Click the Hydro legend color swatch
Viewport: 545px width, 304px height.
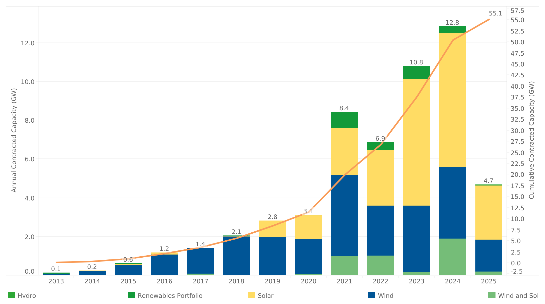[11, 295]
